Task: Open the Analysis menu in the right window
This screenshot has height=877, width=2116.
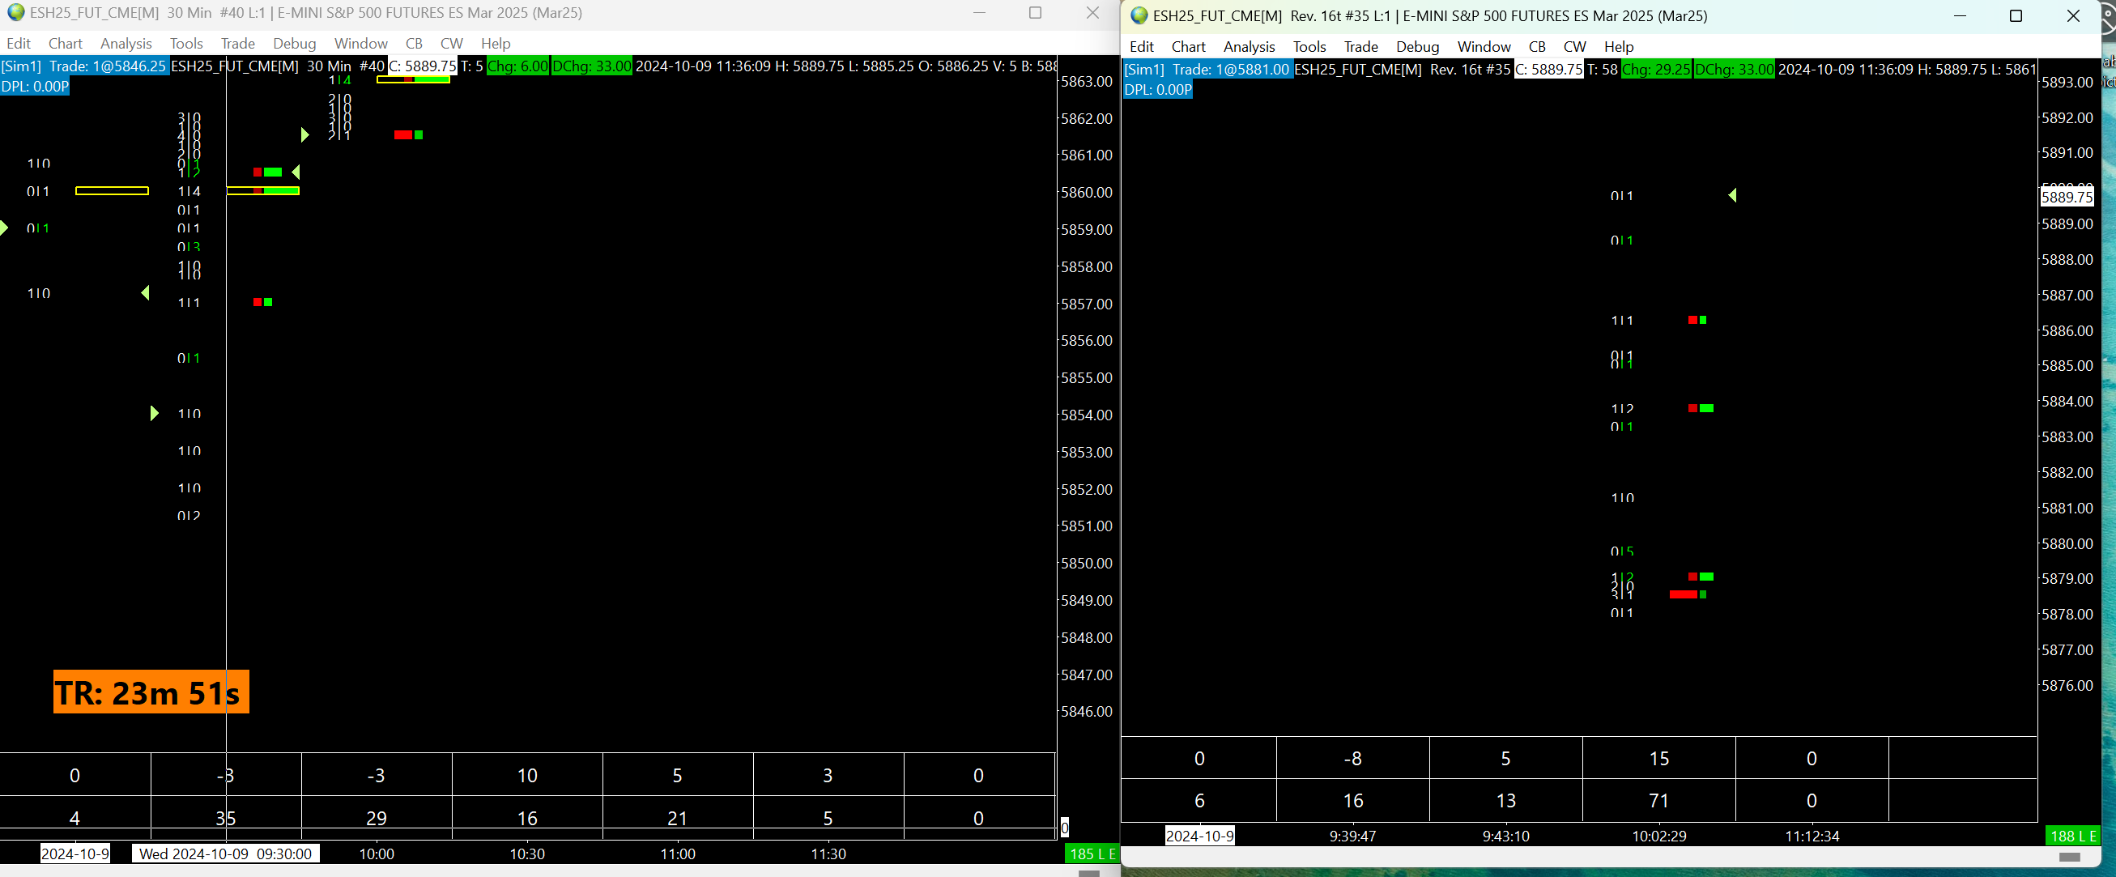Action: [1249, 47]
